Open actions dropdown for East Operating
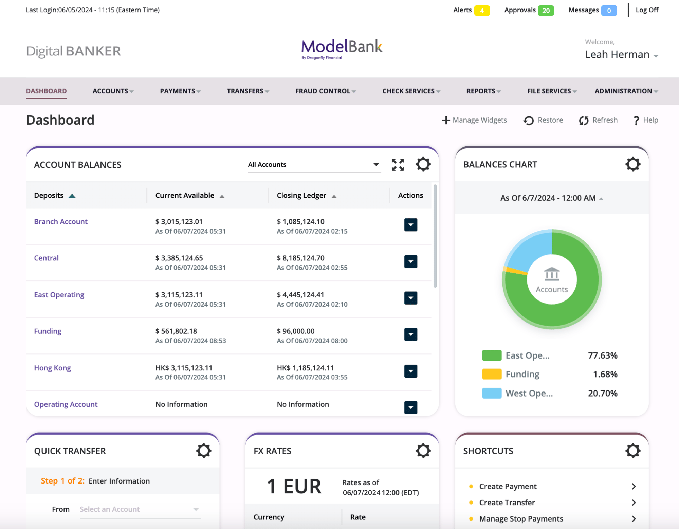 [410, 298]
